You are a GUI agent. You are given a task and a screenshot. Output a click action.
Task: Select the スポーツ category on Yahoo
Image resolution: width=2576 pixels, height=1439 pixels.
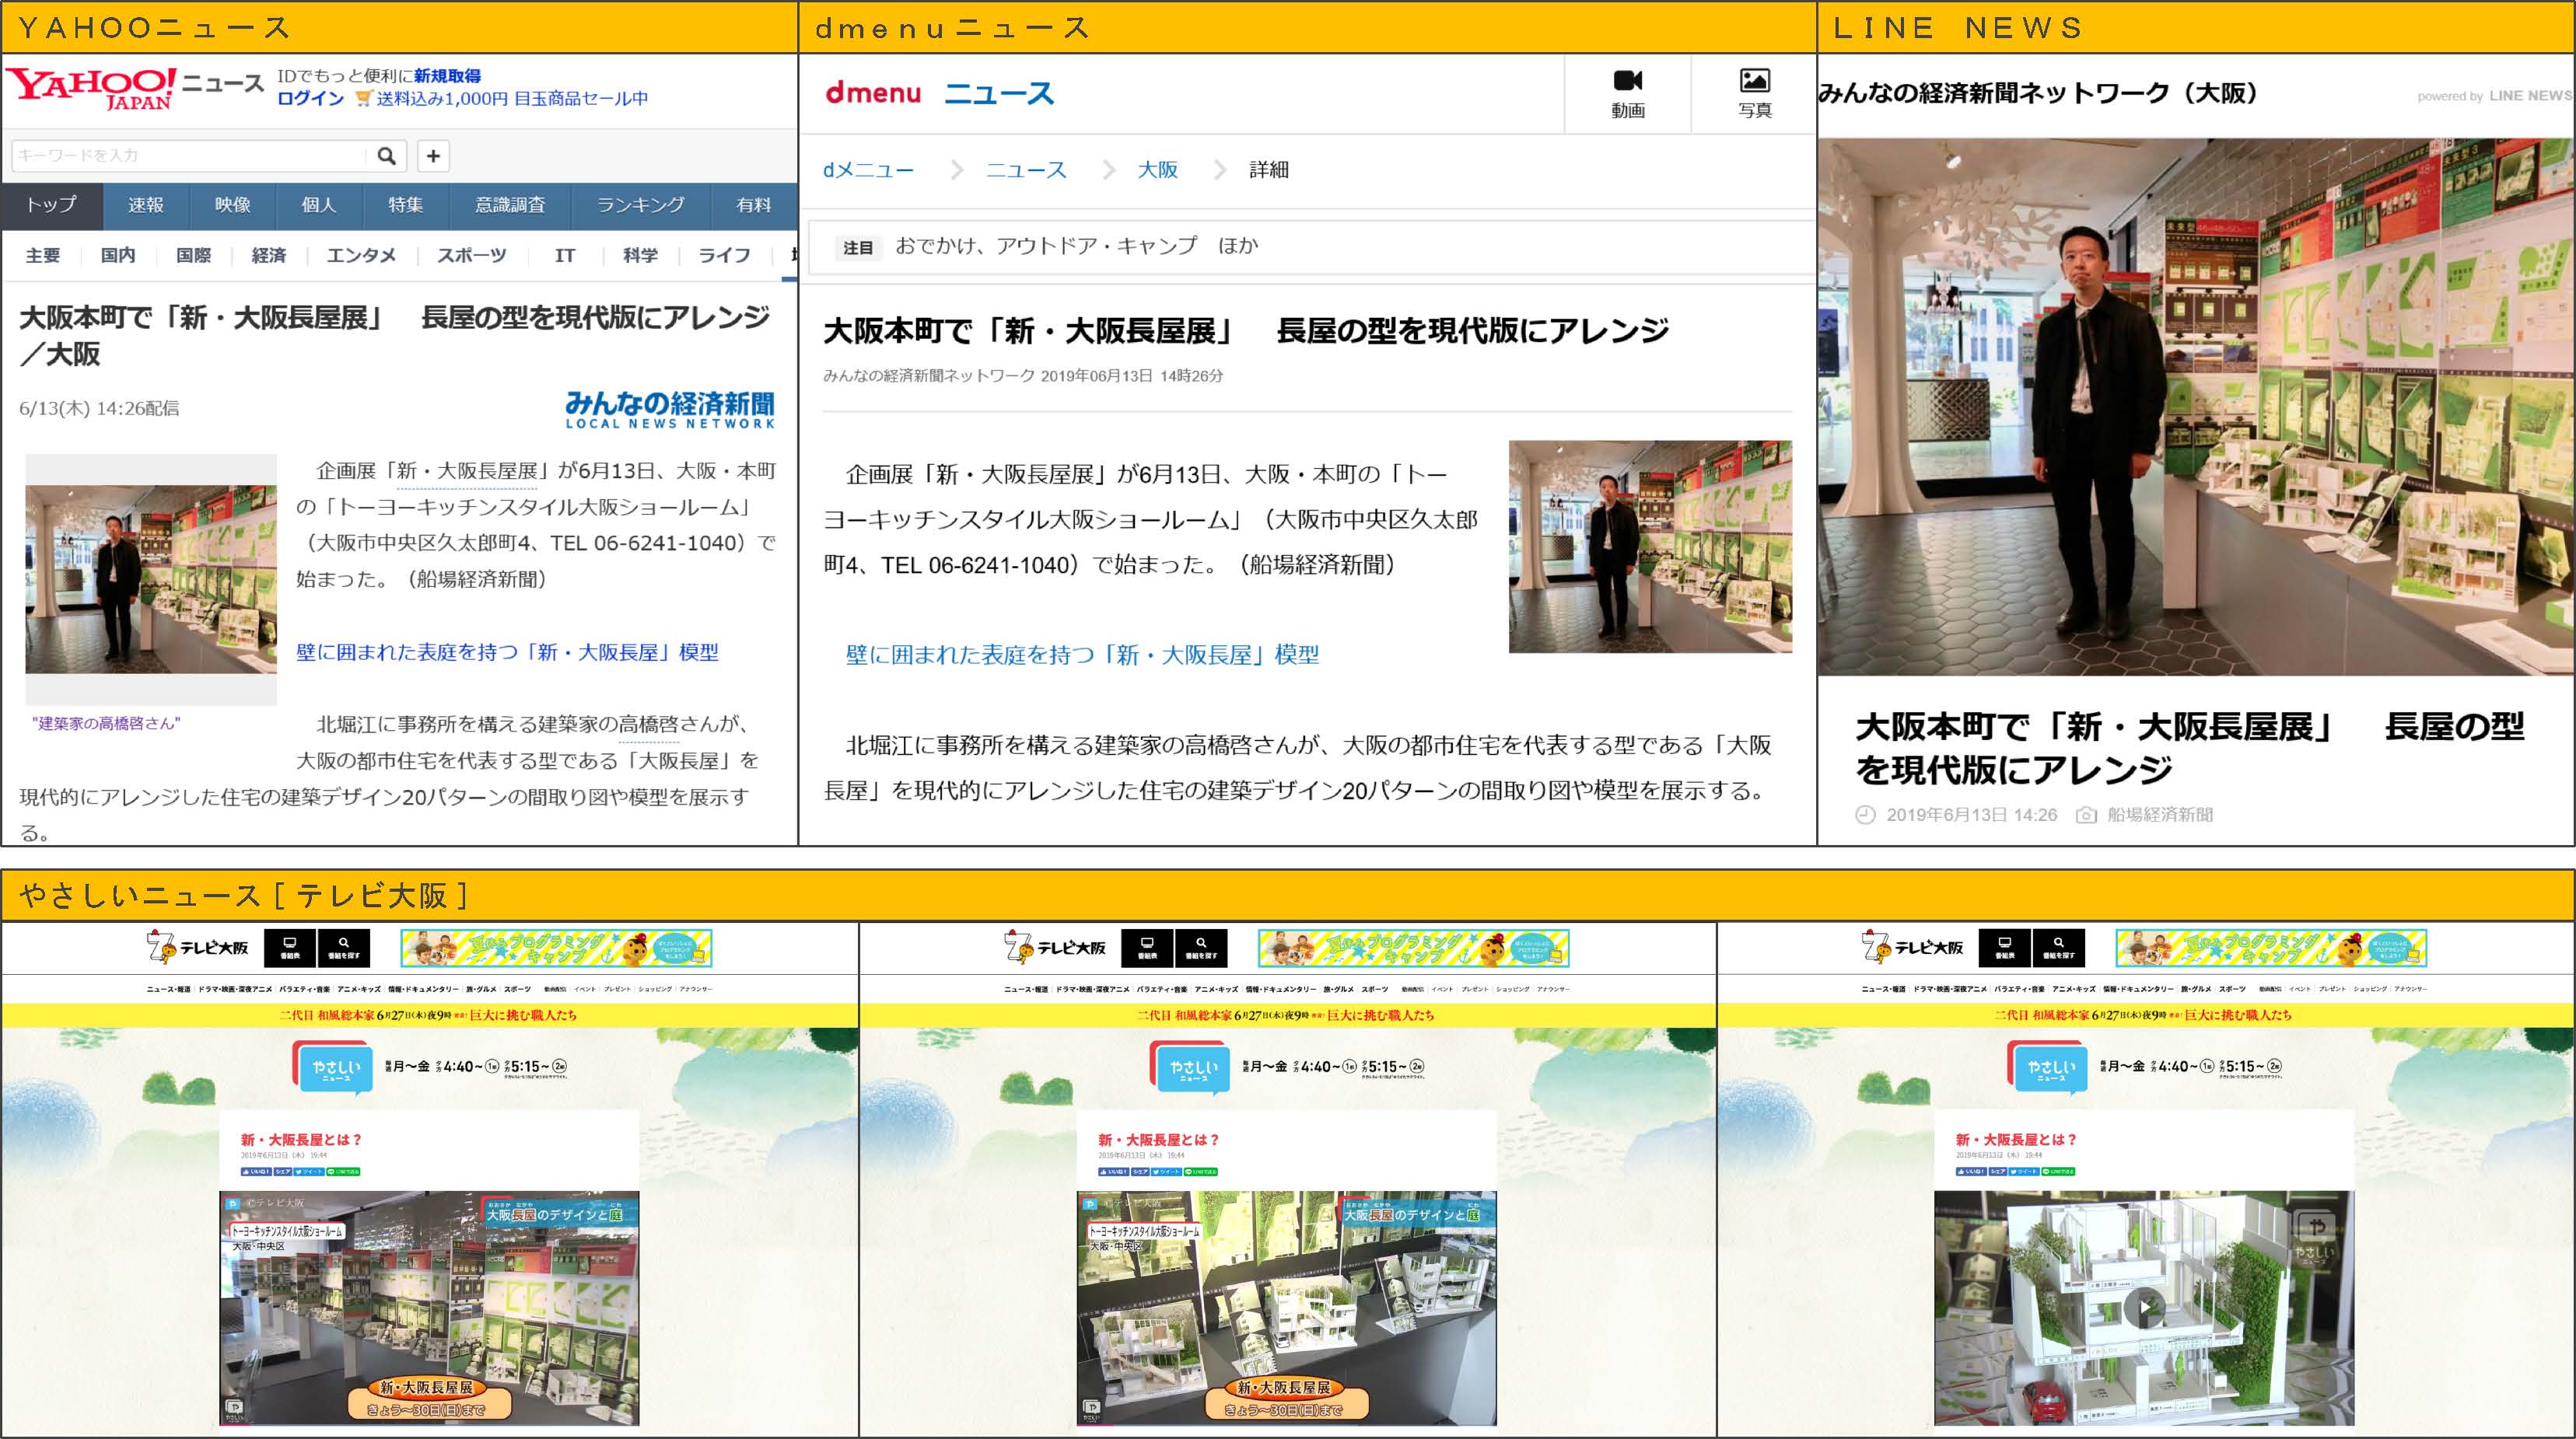coord(471,256)
